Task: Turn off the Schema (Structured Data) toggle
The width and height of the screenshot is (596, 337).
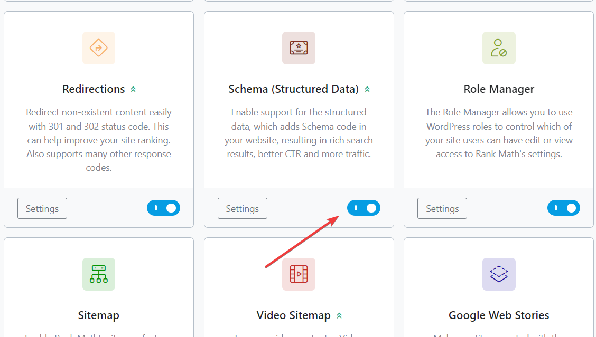Action: (364, 208)
